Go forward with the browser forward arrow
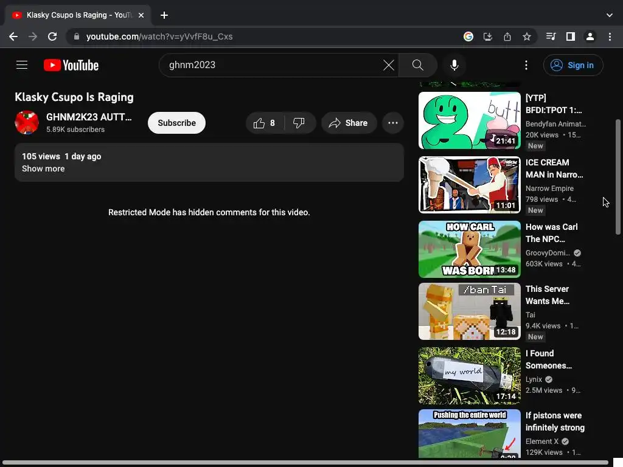This screenshot has width=623, height=467. coord(33,36)
